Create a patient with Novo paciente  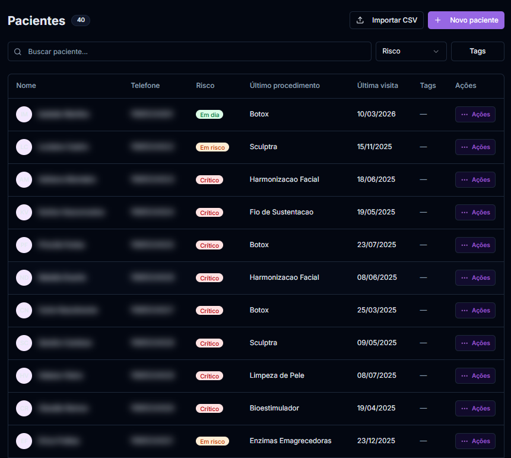coord(466,20)
